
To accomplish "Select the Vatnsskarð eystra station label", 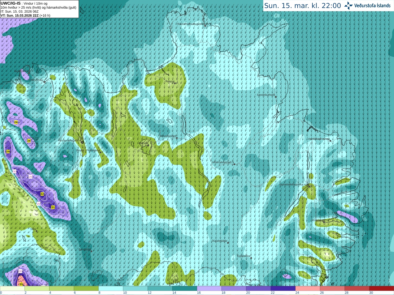I will point(319,139).
